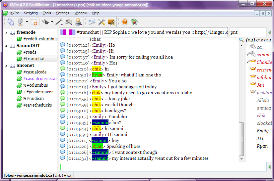Image resolution: width=274 pixels, height=181 pixels.
Task: Click the orange question mark help icon
Action: point(125,22)
